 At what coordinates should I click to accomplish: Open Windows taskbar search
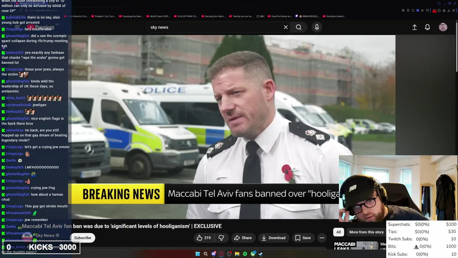pos(205,254)
